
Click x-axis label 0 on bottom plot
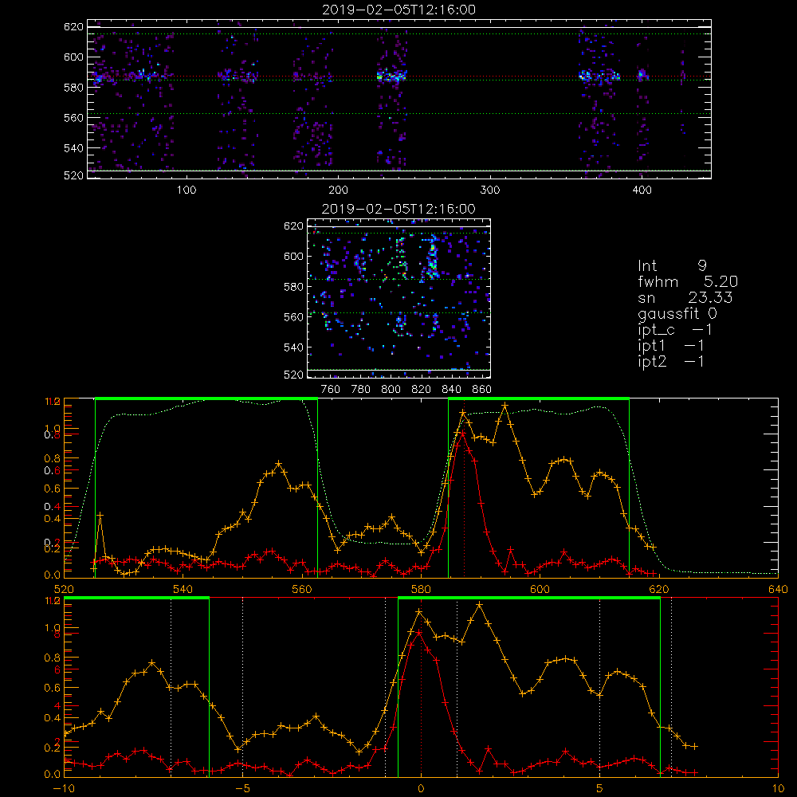421,789
